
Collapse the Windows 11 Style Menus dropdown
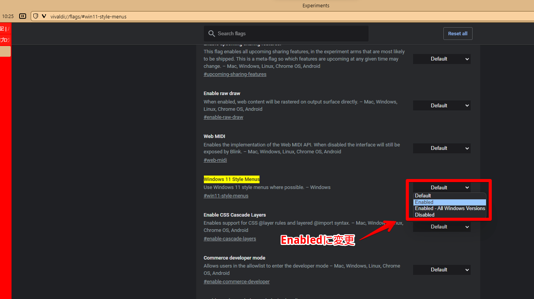(442, 187)
